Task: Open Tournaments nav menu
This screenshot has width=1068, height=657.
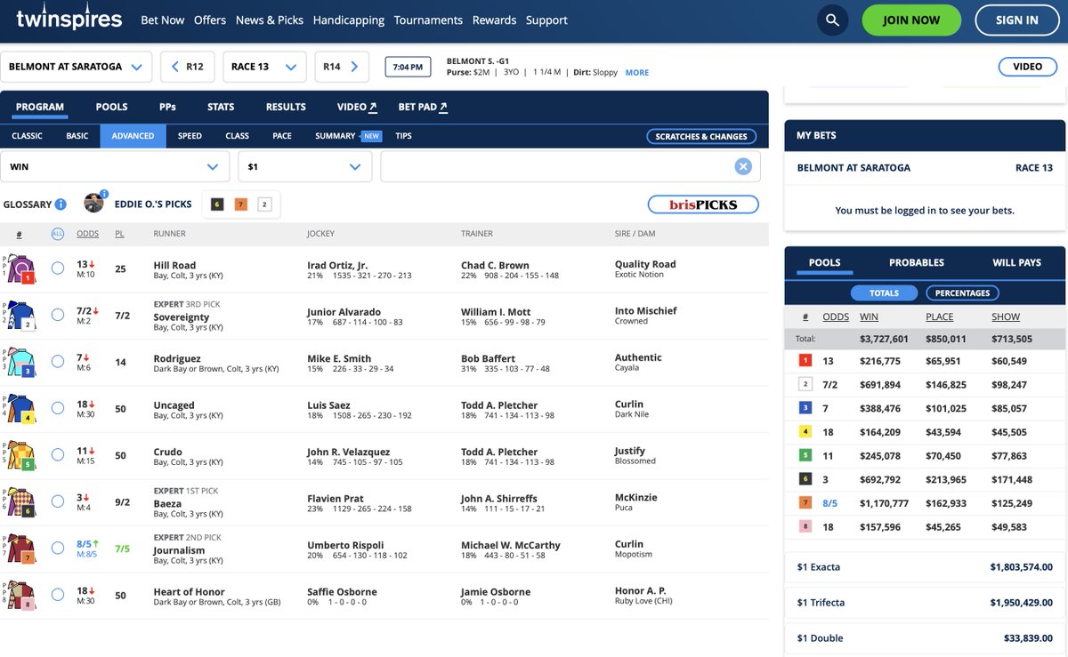Action: 428,20
